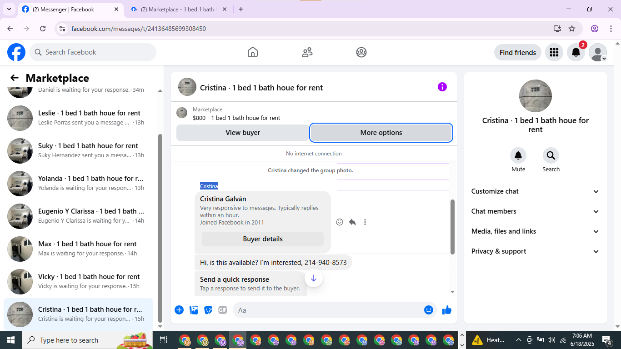Click the Search Facebook field

(x=93, y=52)
